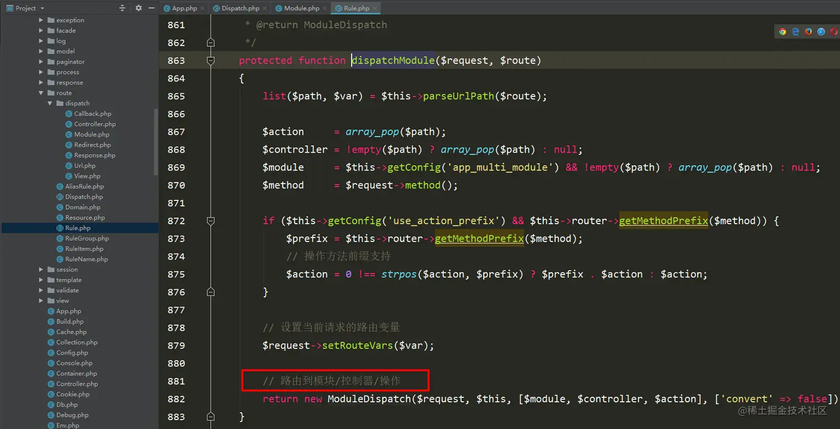Click the Domain.php file icon

tap(60, 207)
